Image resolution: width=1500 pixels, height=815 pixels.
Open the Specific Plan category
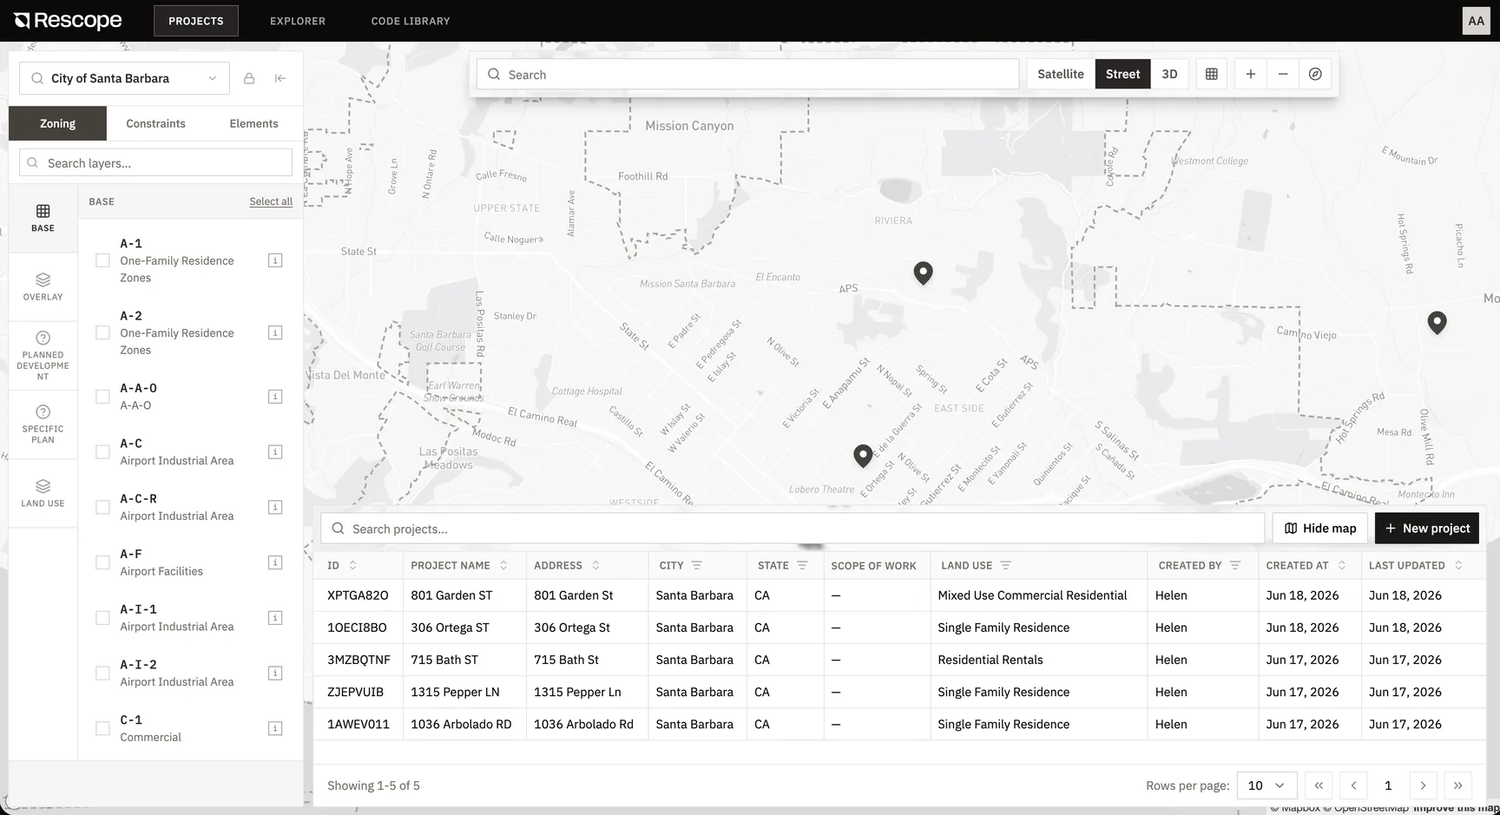(x=43, y=424)
